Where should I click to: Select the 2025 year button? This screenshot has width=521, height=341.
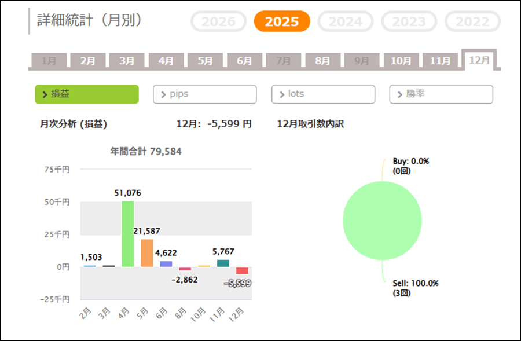(x=282, y=22)
